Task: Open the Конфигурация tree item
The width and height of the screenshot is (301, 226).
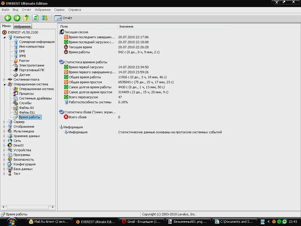Action: click(24, 164)
